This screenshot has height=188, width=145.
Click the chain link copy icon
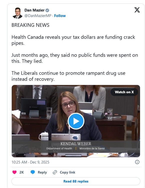pyautogui.click(x=55, y=172)
